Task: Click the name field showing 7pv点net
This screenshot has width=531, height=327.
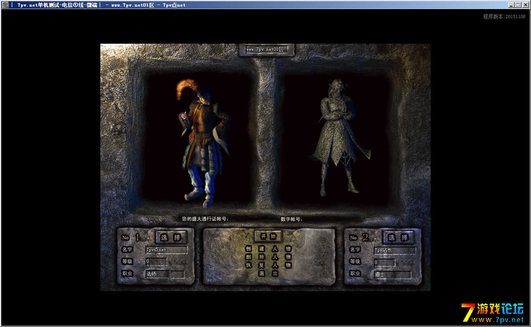Action: [x=166, y=249]
